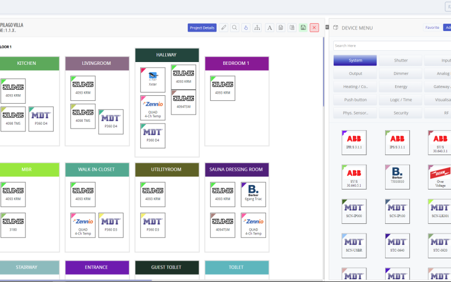Pick the ABB IPS/S 3.1.1 device
The width and height of the screenshot is (451, 282).
coord(397,143)
